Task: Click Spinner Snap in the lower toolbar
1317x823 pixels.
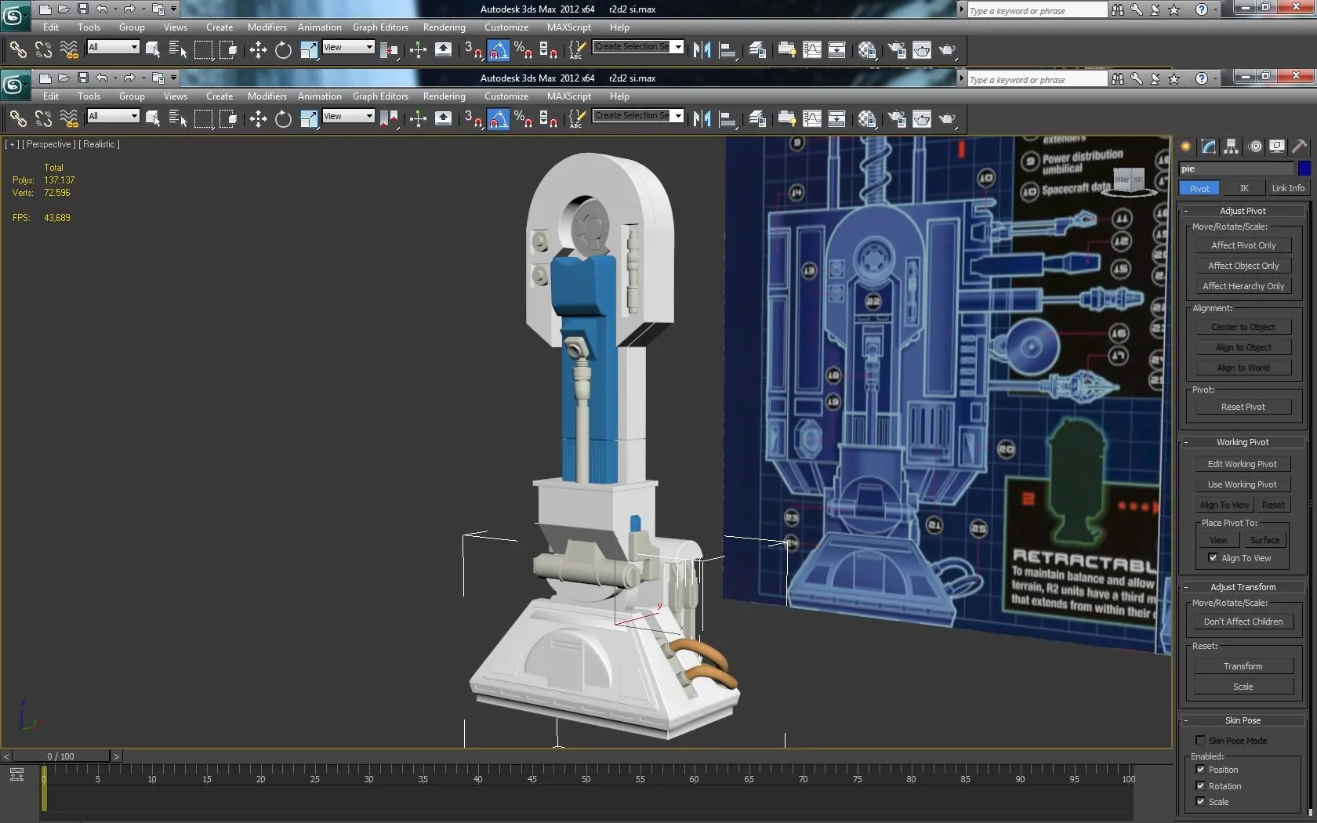Action: (x=549, y=119)
